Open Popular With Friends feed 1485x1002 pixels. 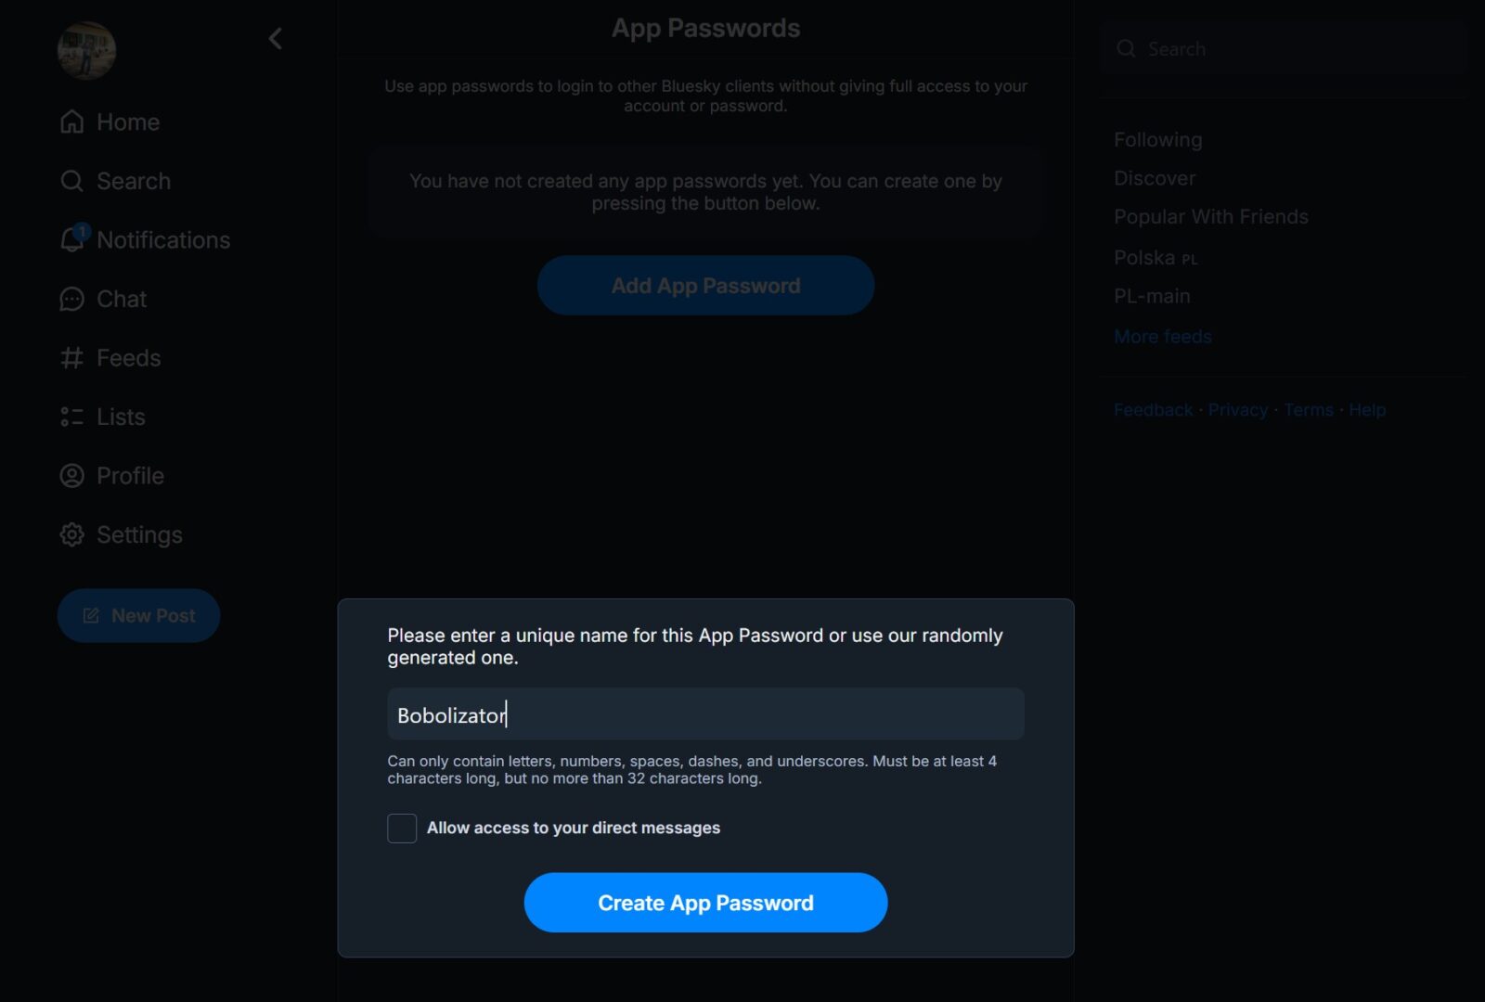tap(1210, 217)
